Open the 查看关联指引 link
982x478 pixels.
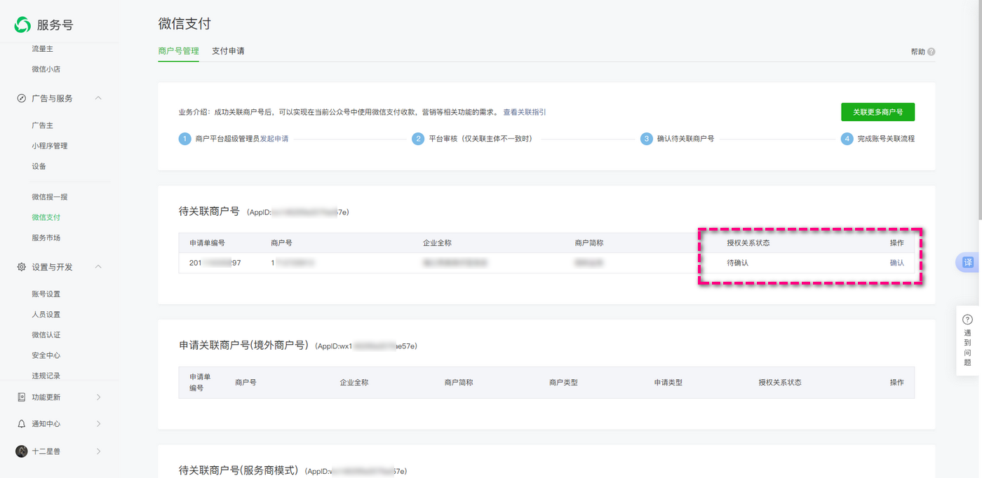coord(525,112)
